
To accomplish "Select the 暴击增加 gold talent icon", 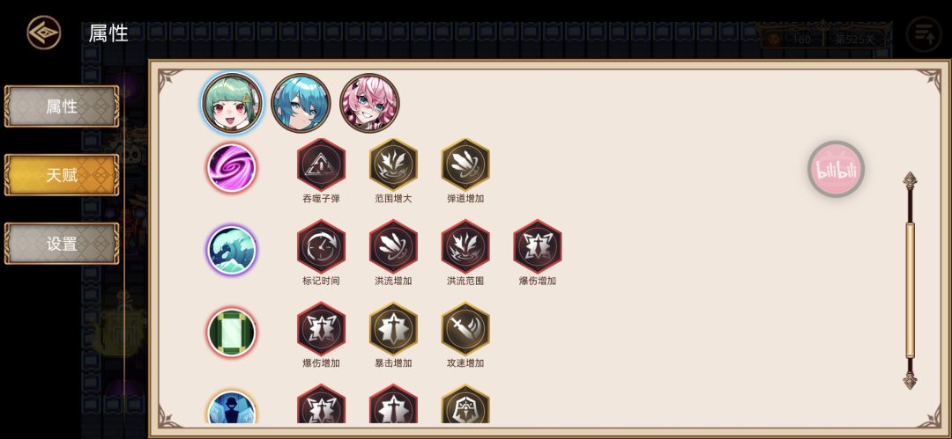I will (393, 329).
